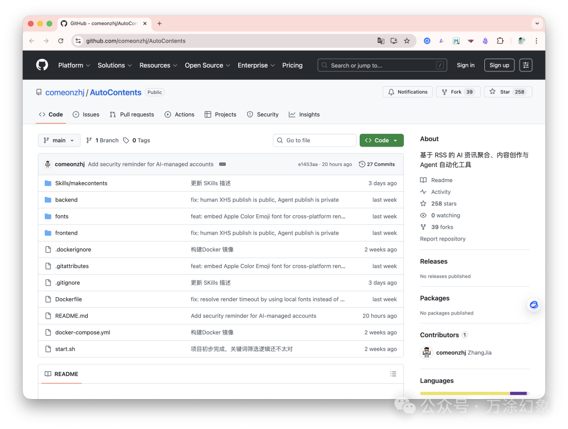This screenshot has width=568, height=429.
Task: Click the Languages color bar
Action: (x=473, y=393)
